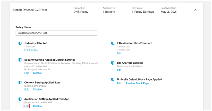Disable the Security Setting
The height and width of the screenshot is (111, 212).
pos(37,73)
